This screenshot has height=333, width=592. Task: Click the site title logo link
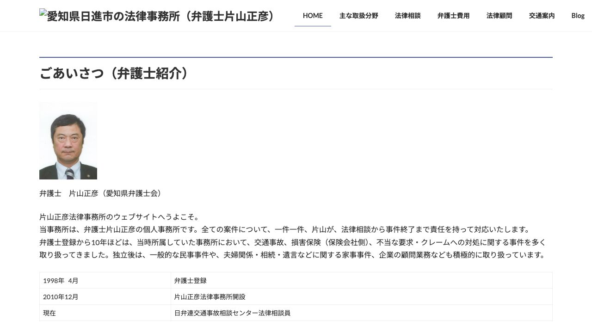click(x=157, y=16)
